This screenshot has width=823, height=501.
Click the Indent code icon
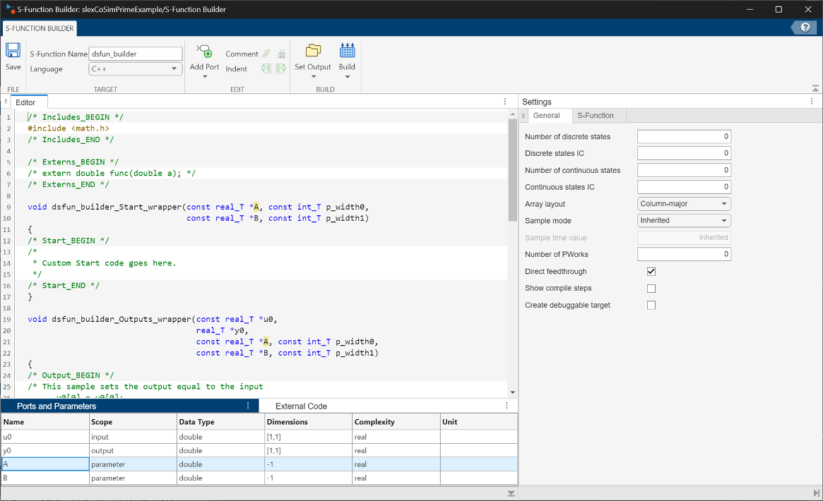tap(266, 68)
